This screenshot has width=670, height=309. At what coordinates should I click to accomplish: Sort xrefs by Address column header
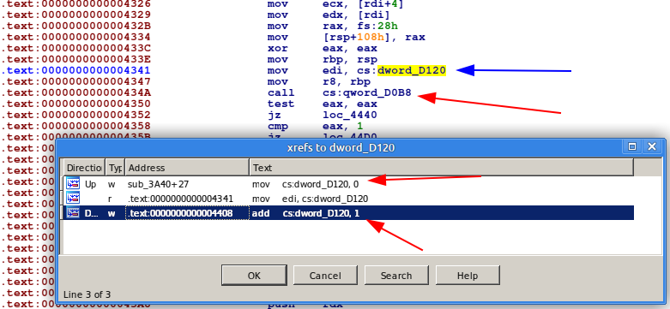coord(187,168)
